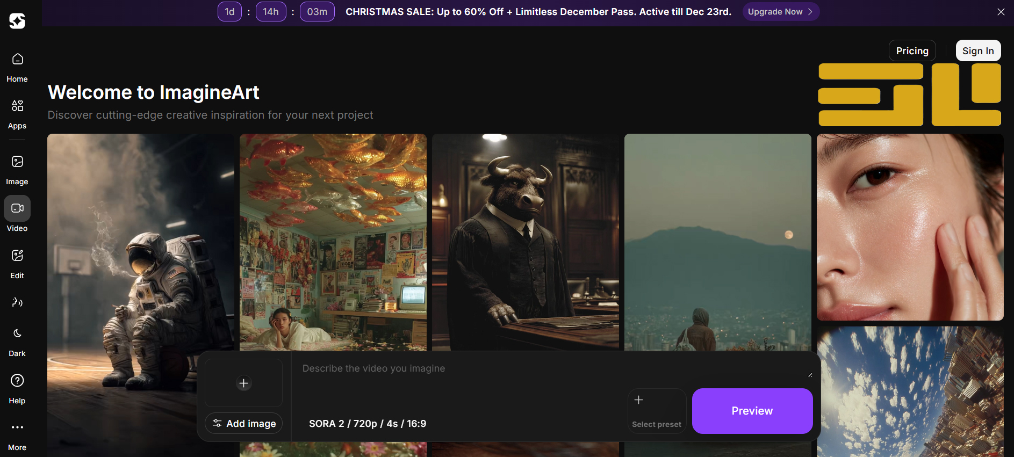
Task: Open the Edit tool in sidebar
Action: (x=17, y=263)
